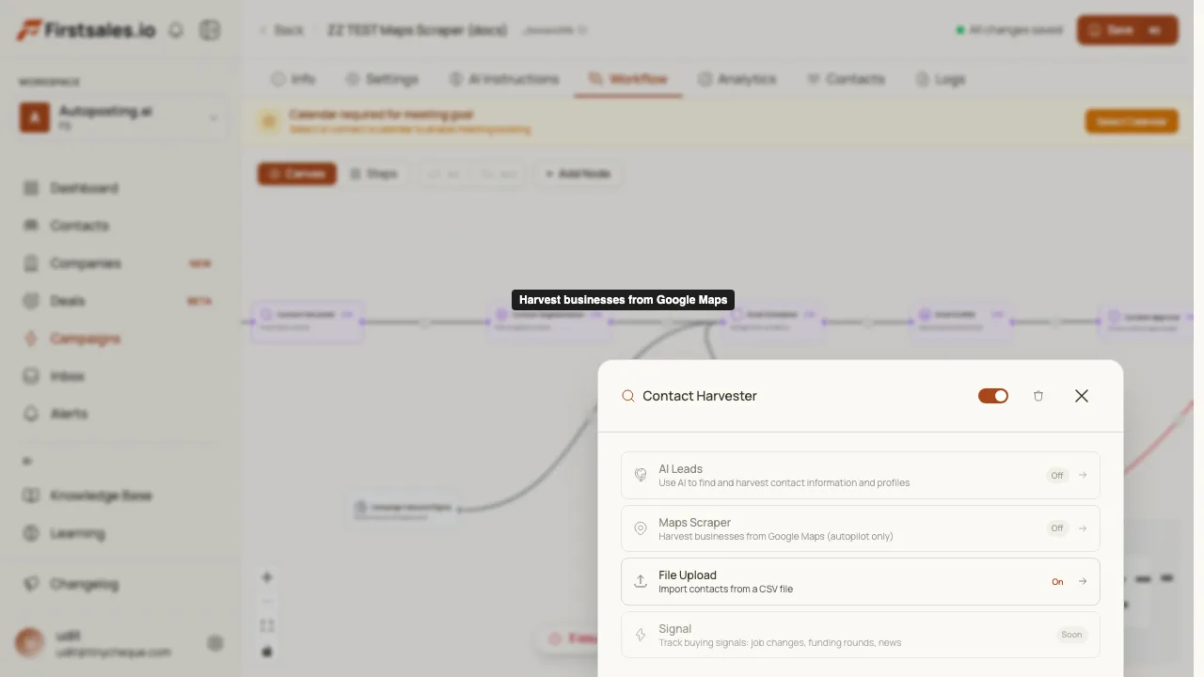Switch to the campaign Contacts tab
This screenshot has height=677, width=1204.
(846, 79)
